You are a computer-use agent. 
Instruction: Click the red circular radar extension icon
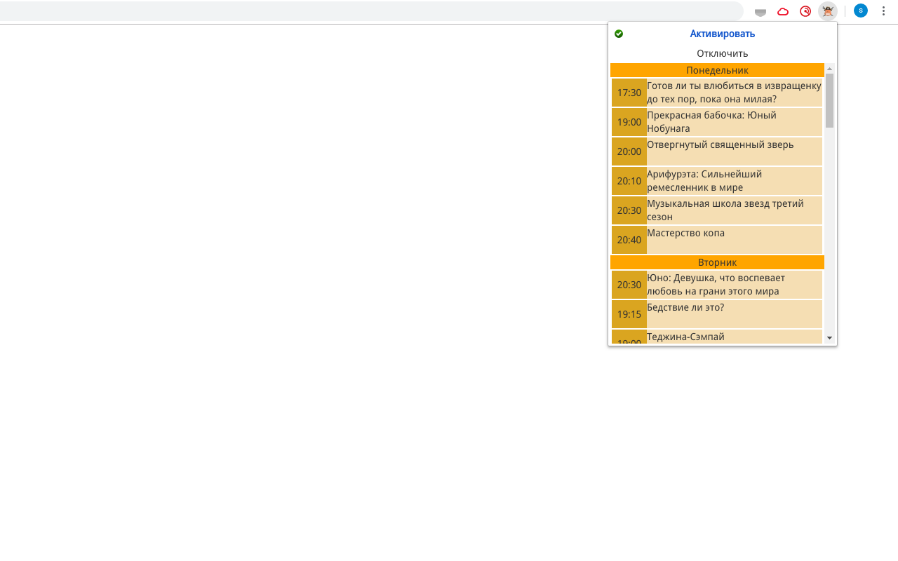point(805,11)
